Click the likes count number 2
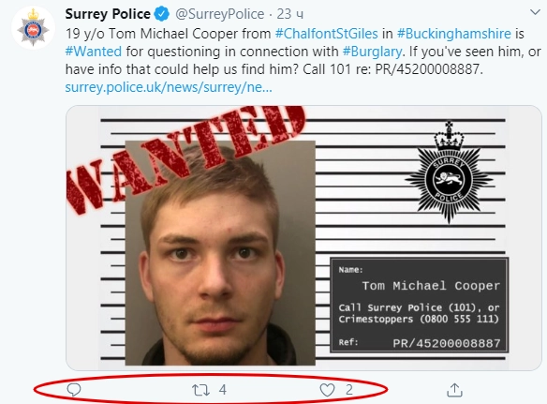547x404 pixels. (348, 390)
